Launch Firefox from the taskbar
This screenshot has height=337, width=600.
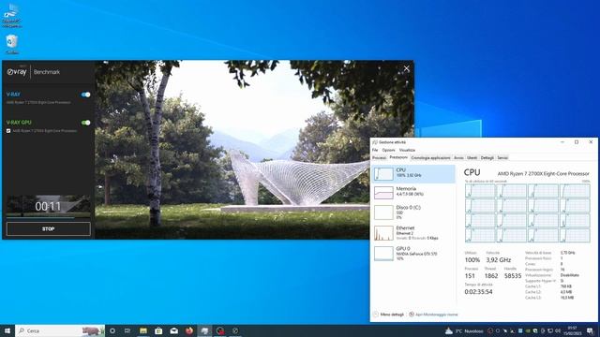(x=189, y=330)
